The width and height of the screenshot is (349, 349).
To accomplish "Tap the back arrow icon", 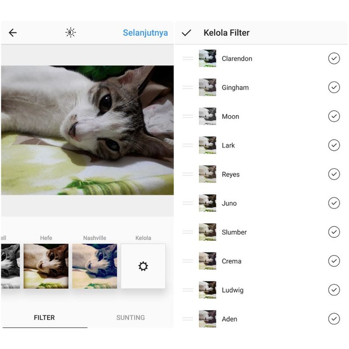I will click(13, 33).
